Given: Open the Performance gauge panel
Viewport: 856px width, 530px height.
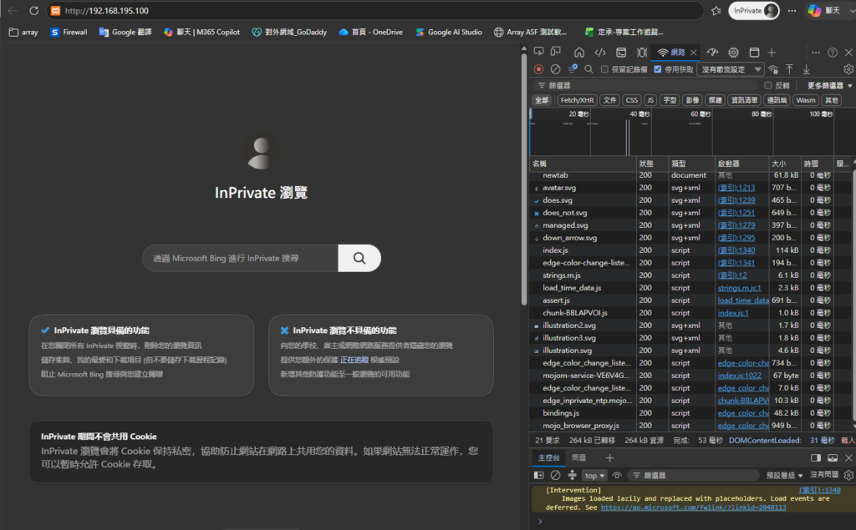Looking at the screenshot, I should (x=712, y=53).
